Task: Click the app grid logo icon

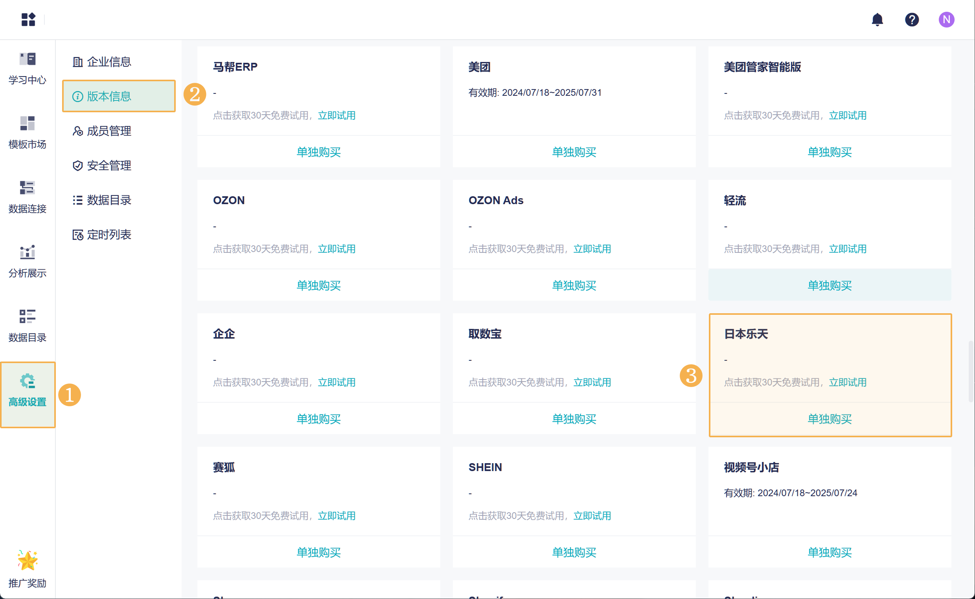Action: [x=28, y=19]
